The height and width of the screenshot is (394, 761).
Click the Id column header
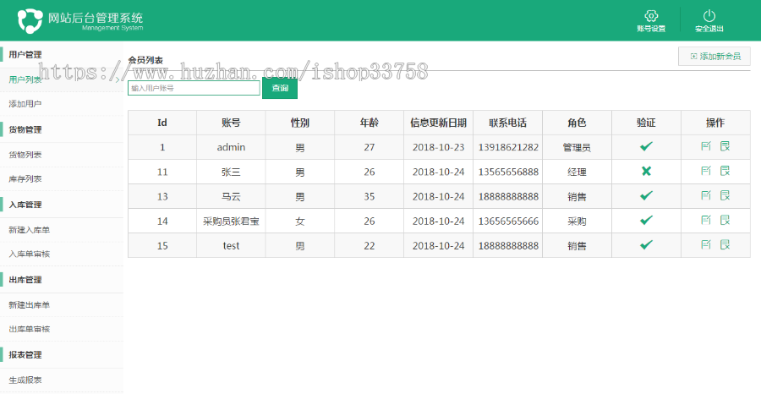(162, 123)
